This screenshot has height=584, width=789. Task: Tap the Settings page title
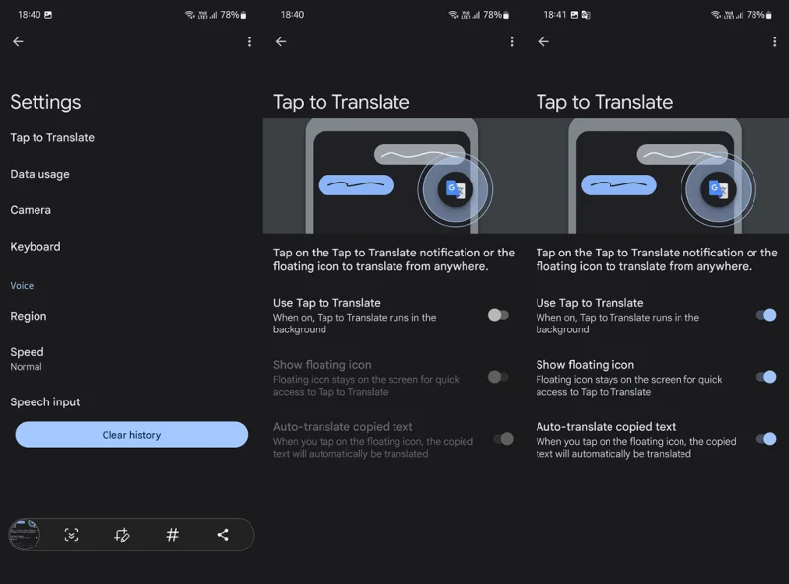[x=45, y=102]
